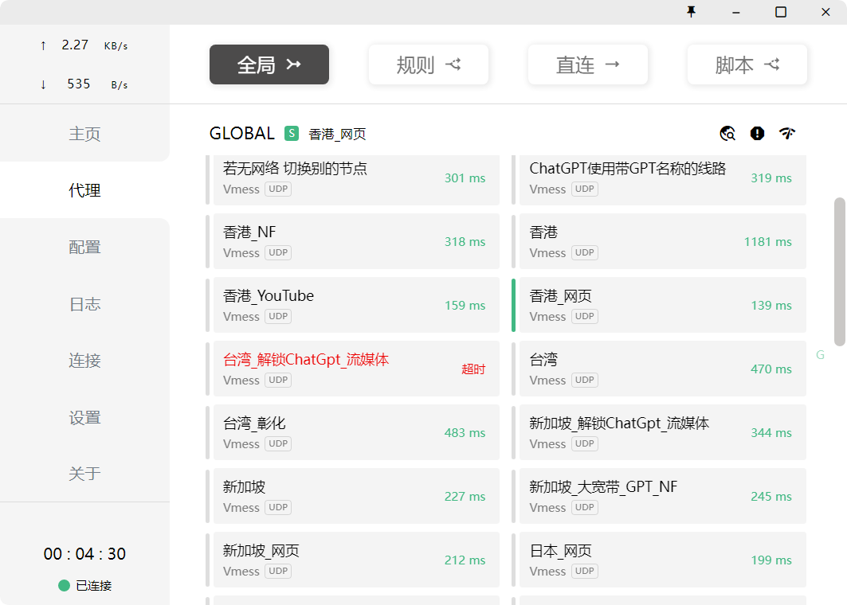
Task: Click the health check warning icon
Action: pos(757,134)
